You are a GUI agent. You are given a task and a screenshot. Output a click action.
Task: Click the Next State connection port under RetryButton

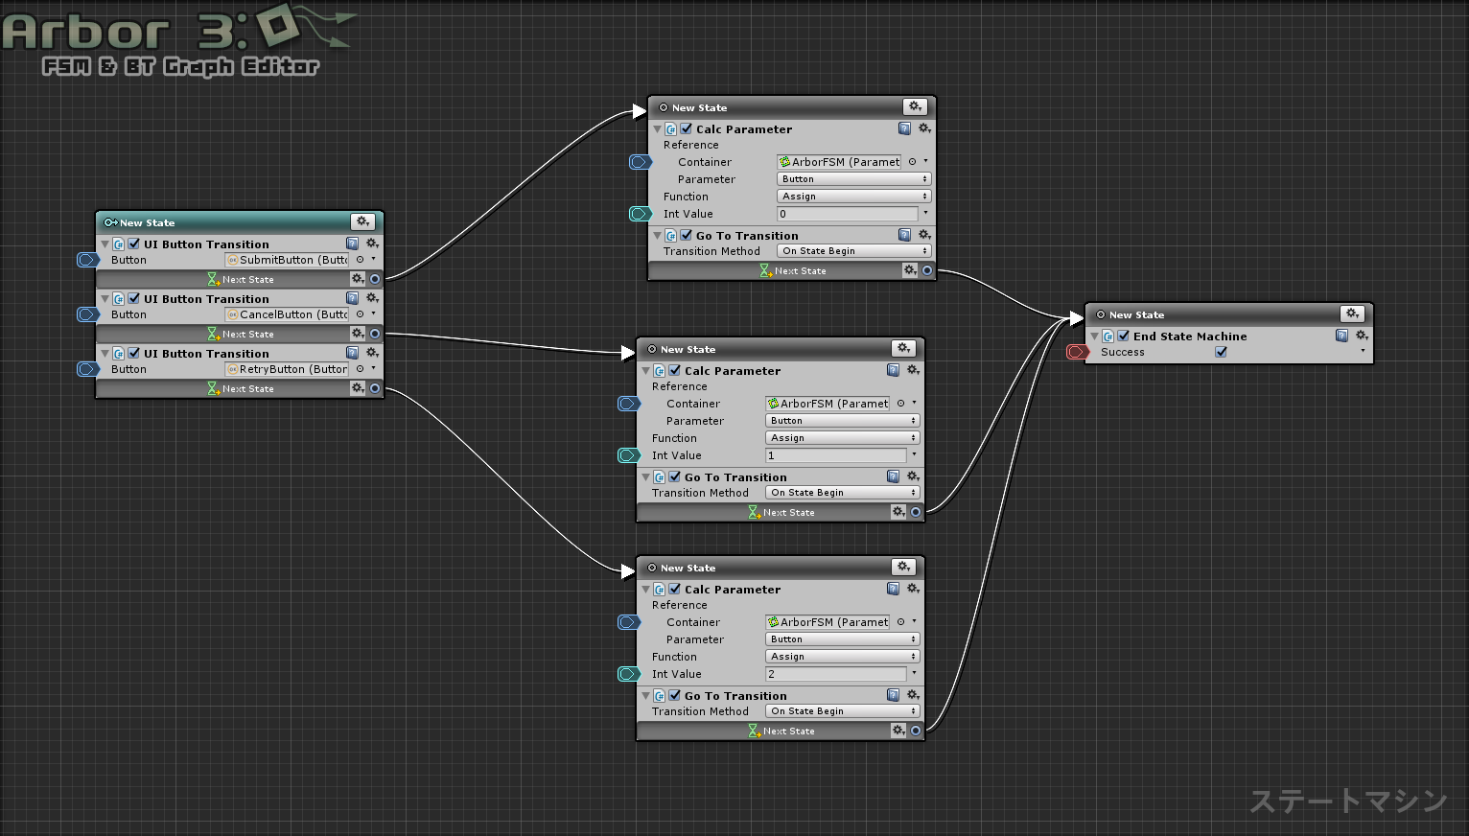375,388
